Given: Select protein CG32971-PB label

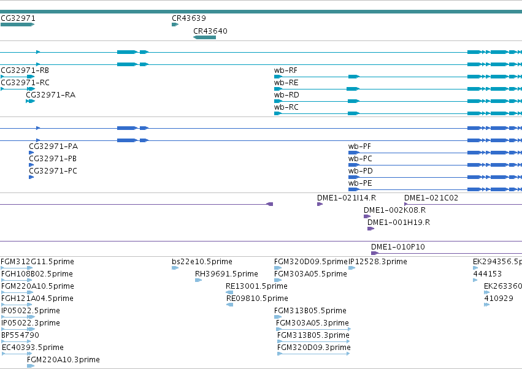Looking at the screenshot, I should pyautogui.click(x=53, y=159).
